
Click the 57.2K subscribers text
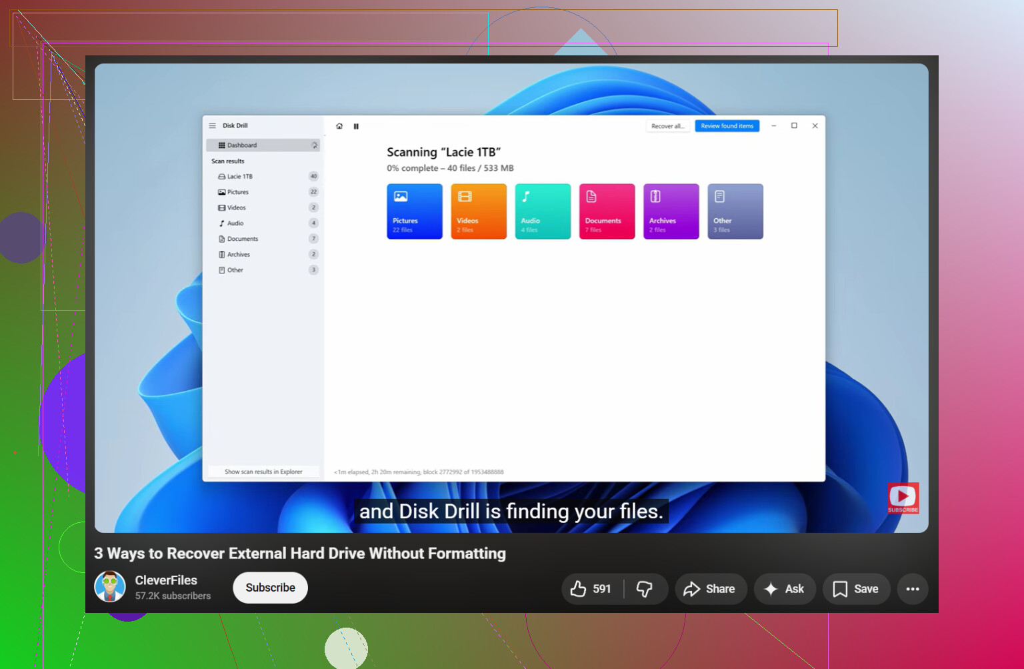click(173, 596)
